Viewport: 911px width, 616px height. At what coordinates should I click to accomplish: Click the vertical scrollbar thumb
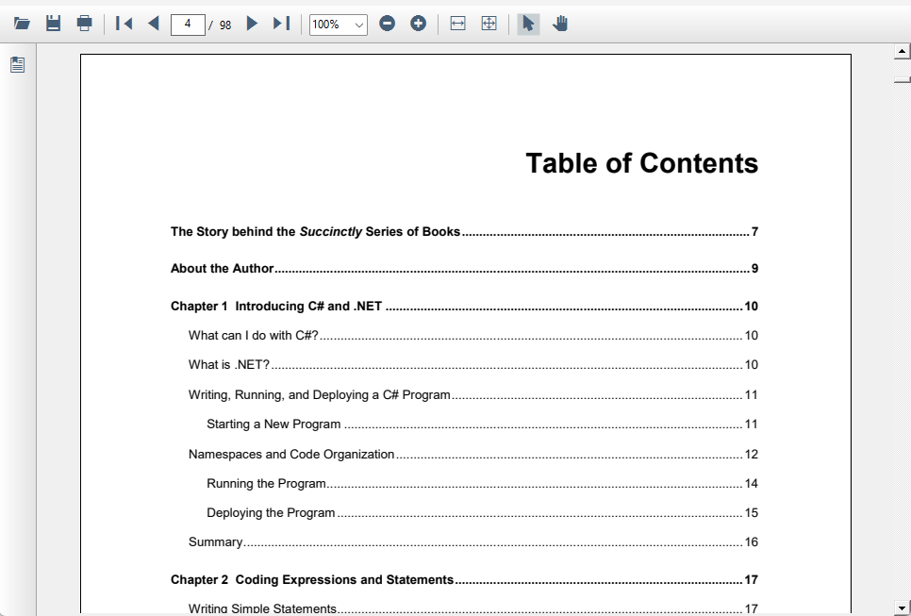902,79
